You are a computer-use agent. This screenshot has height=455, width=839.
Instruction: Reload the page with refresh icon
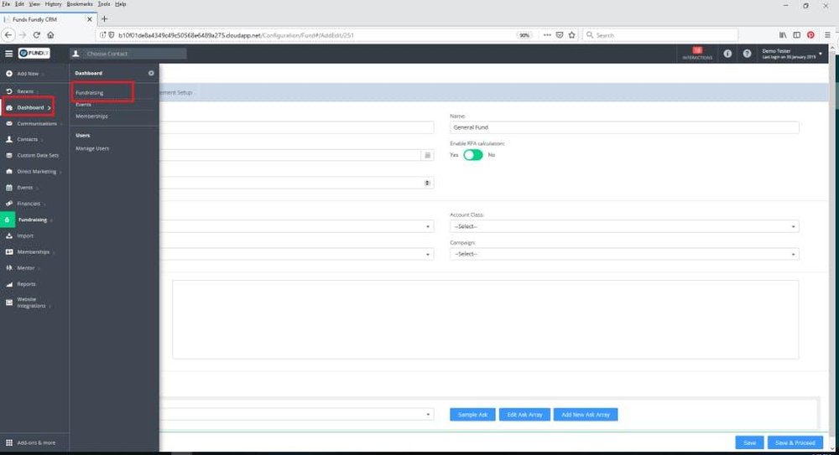pyautogui.click(x=36, y=34)
